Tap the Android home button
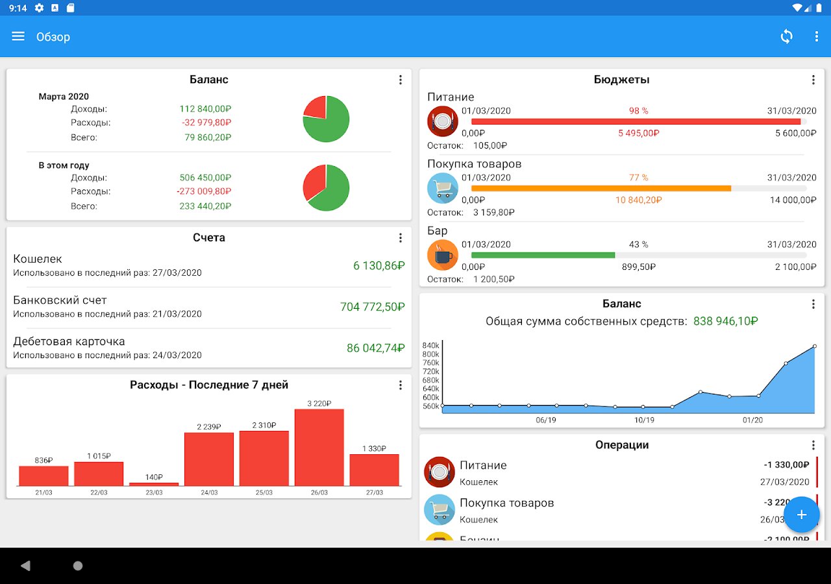This screenshot has width=831, height=584. [78, 566]
